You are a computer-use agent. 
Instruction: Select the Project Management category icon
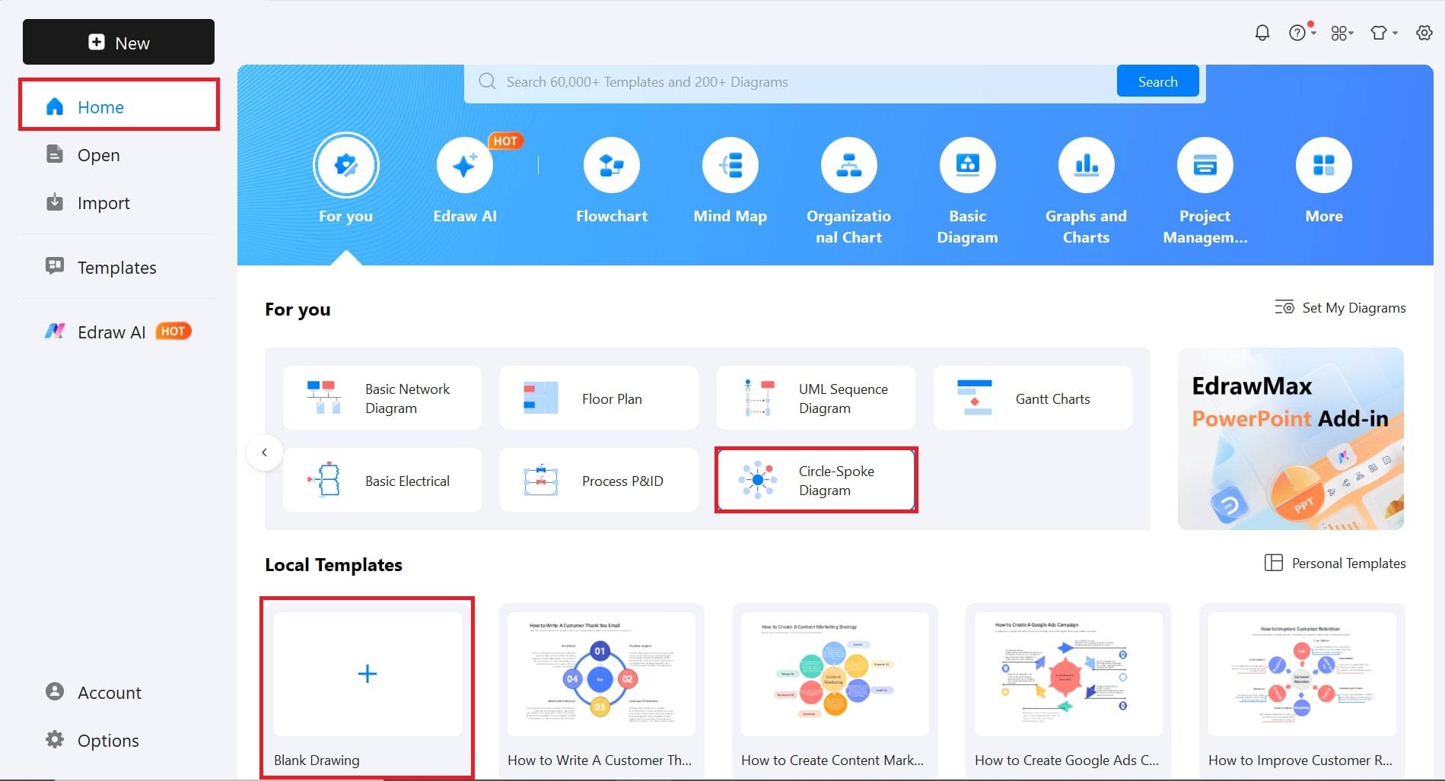coord(1205,165)
